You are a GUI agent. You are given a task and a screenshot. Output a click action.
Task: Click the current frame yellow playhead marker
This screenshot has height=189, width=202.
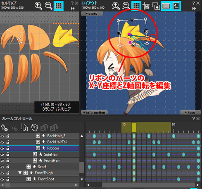click(x=134, y=128)
